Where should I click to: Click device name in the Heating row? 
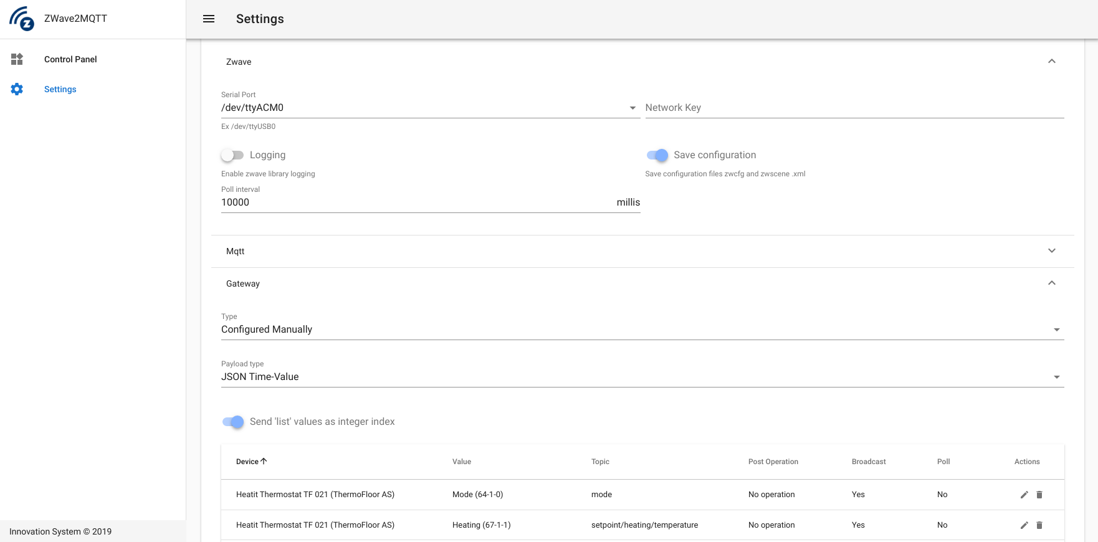[315, 525]
